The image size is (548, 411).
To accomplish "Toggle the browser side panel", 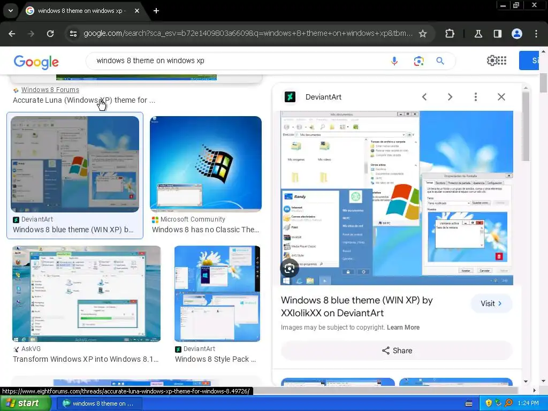I will (498, 34).
